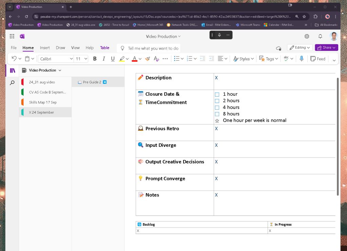This screenshot has height=251, width=347.
Task: Open the account profile picture
Action: pos(333,36)
